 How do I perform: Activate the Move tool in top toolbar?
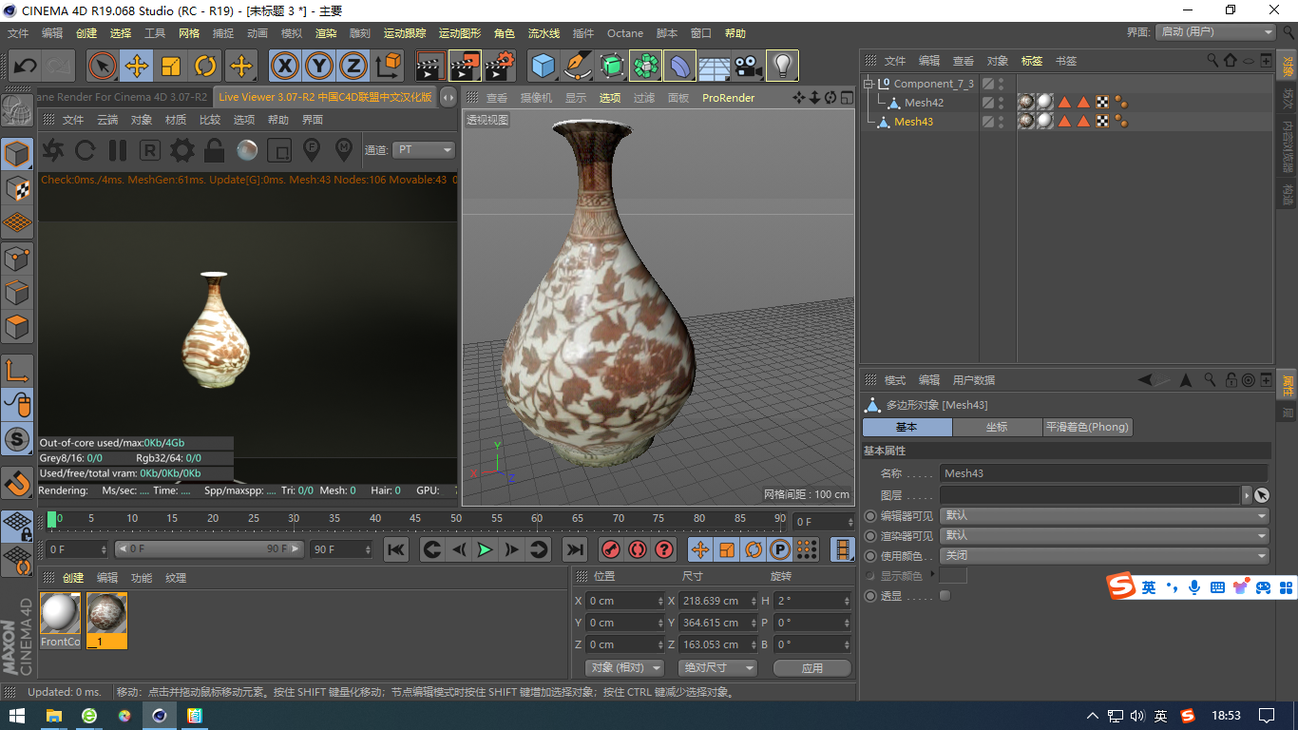(136, 67)
